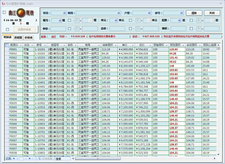Click the 至 button in 单元 range
Image resolution: width=225 pixels, height=164 pixels.
click(138, 20)
